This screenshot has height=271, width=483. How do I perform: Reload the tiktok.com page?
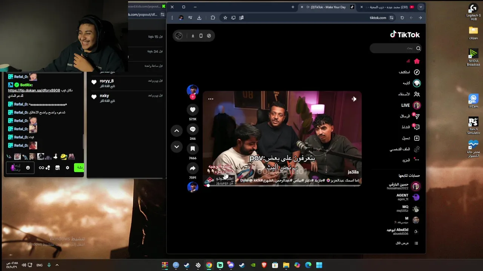[402, 18]
